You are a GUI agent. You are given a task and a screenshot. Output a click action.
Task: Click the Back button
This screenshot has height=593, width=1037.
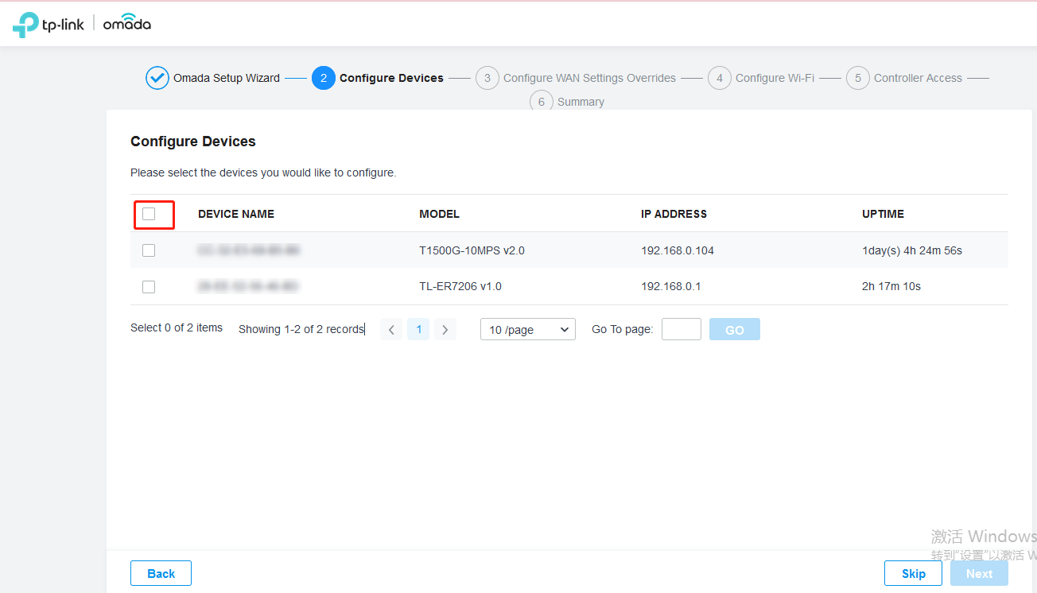161,573
